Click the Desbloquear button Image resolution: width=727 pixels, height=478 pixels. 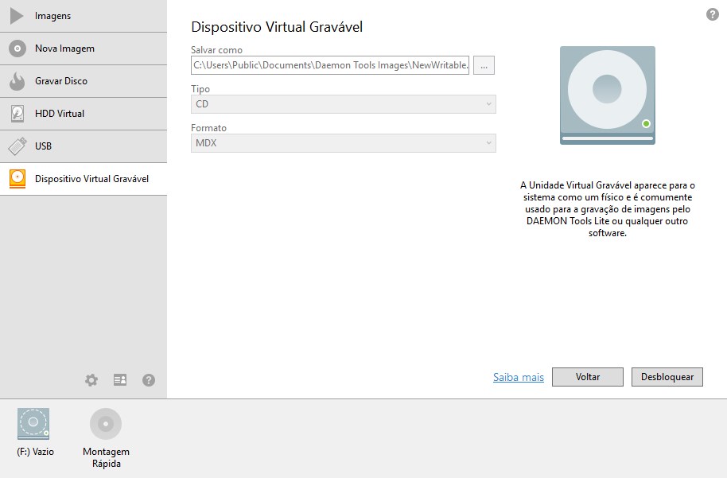coord(667,377)
